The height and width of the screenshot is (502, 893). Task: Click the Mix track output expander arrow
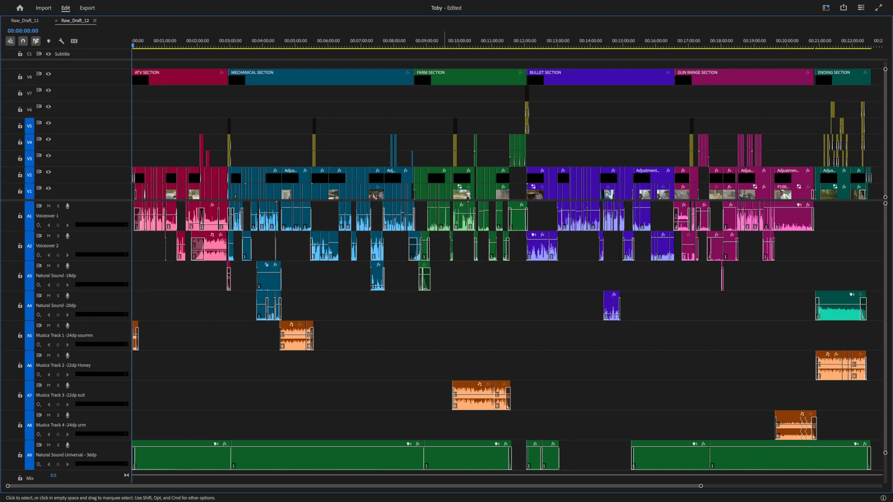[126, 475]
